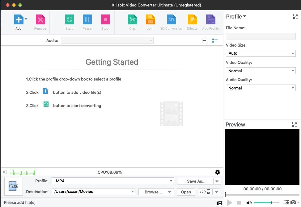Screen dimensions: 301x207
Task: Switch to list view mode above the file area
Action: 204,40
